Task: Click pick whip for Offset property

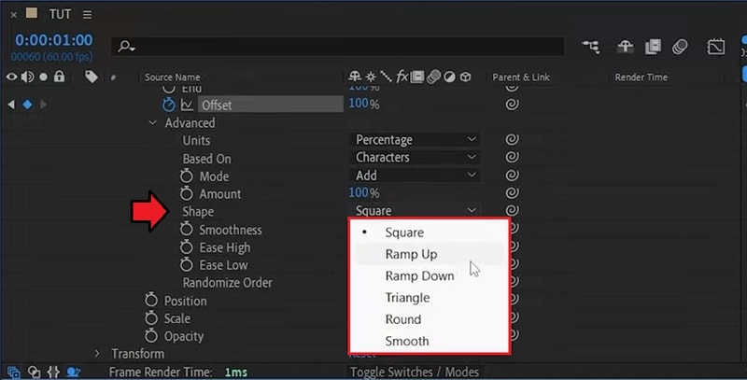Action: coord(512,104)
